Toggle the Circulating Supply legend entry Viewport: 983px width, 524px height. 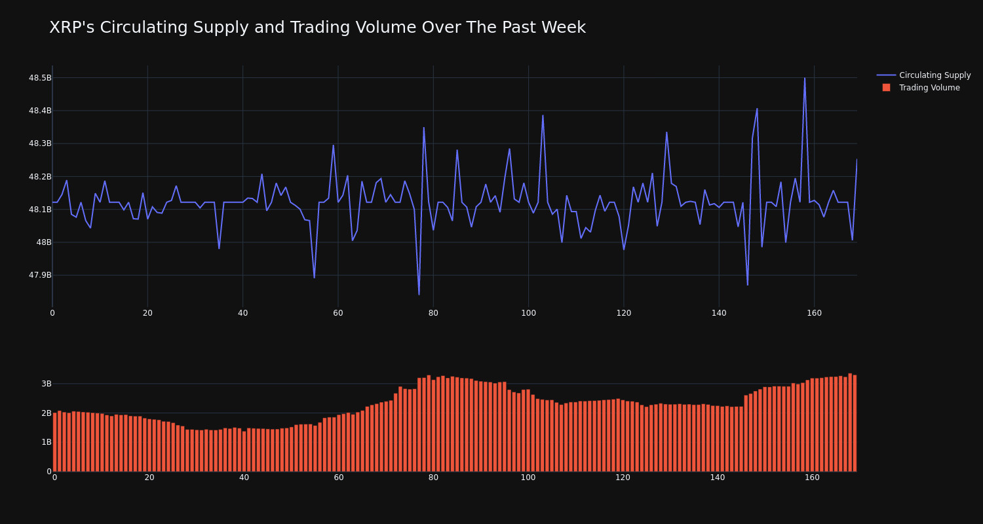[923, 75]
